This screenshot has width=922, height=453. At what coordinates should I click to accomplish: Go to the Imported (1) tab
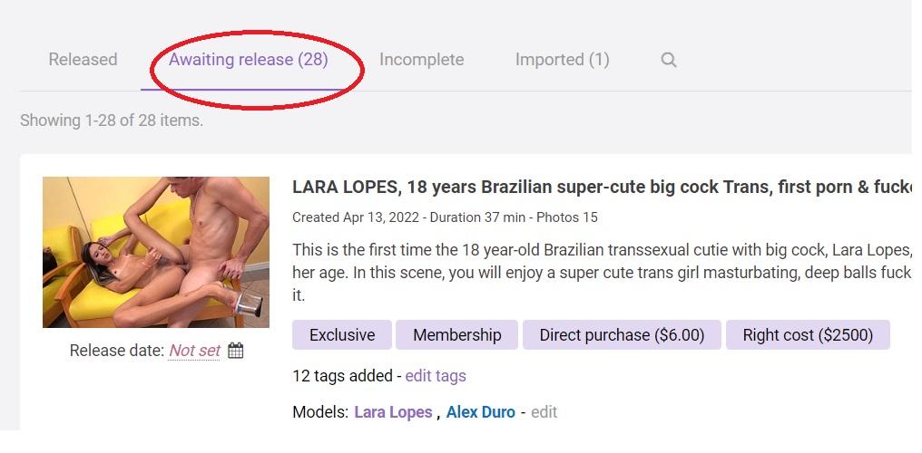pyautogui.click(x=562, y=60)
